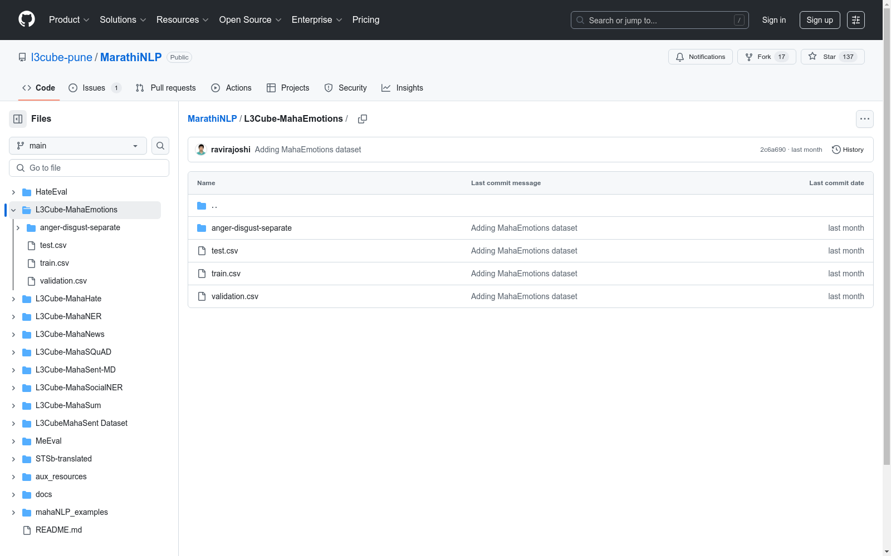Open the Solutions dropdown menu
Image resolution: width=891 pixels, height=556 pixels.
pos(123,20)
